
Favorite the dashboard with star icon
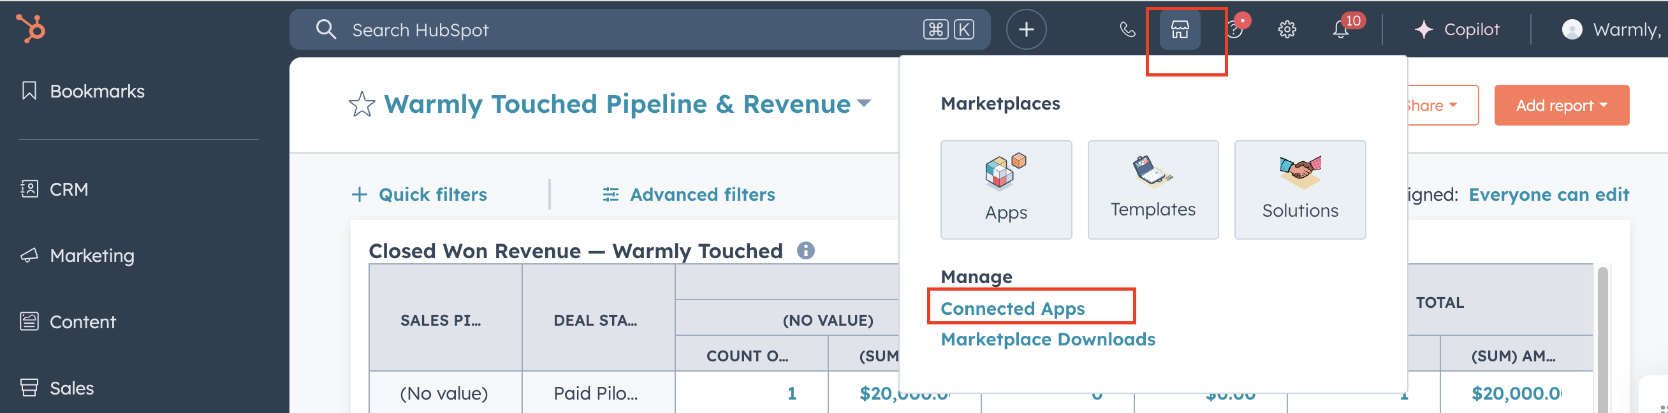click(362, 105)
